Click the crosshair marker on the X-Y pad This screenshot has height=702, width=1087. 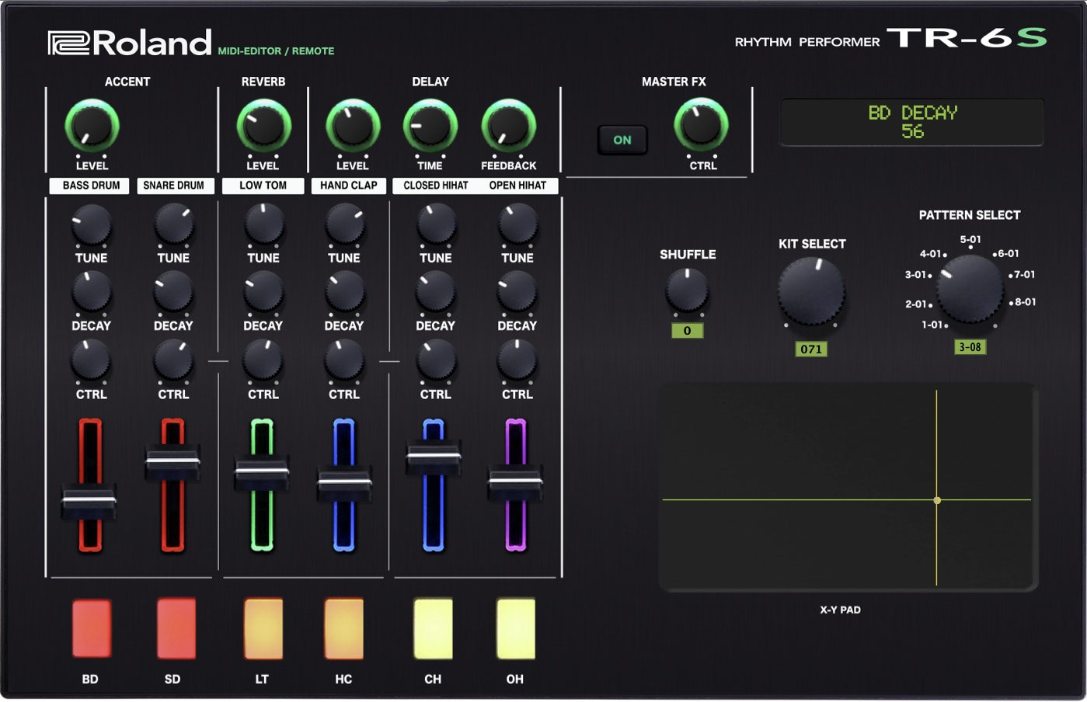point(937,501)
